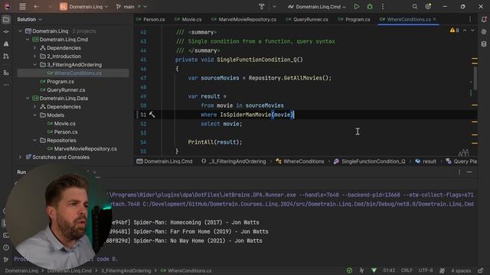Image resolution: width=490 pixels, height=275 pixels.
Task: Click SingleFunctionCondition_Q breadcrumb
Action: 369,161
